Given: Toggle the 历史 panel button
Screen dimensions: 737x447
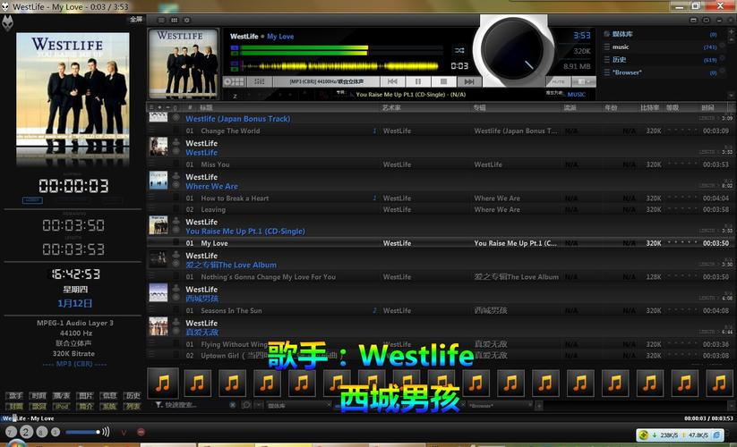Looking at the screenshot, I should point(133,396).
